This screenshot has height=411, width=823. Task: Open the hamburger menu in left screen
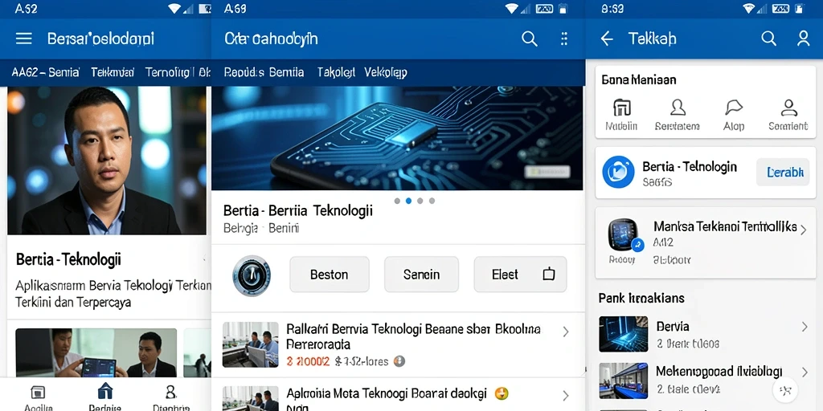point(23,39)
